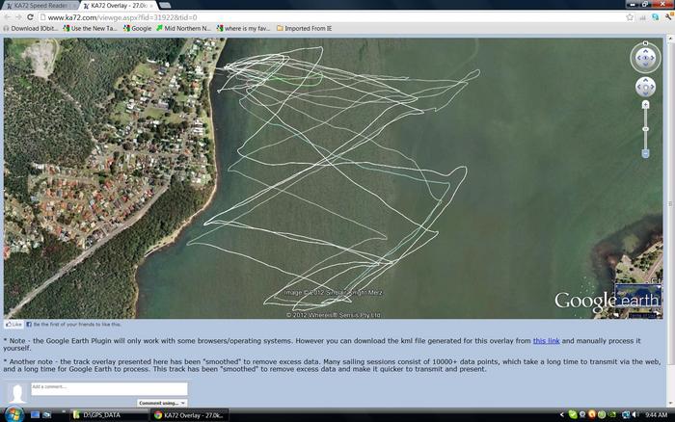Open 'Mid Northern N...' bookmark
The width and height of the screenshot is (675, 422).
pos(183,29)
